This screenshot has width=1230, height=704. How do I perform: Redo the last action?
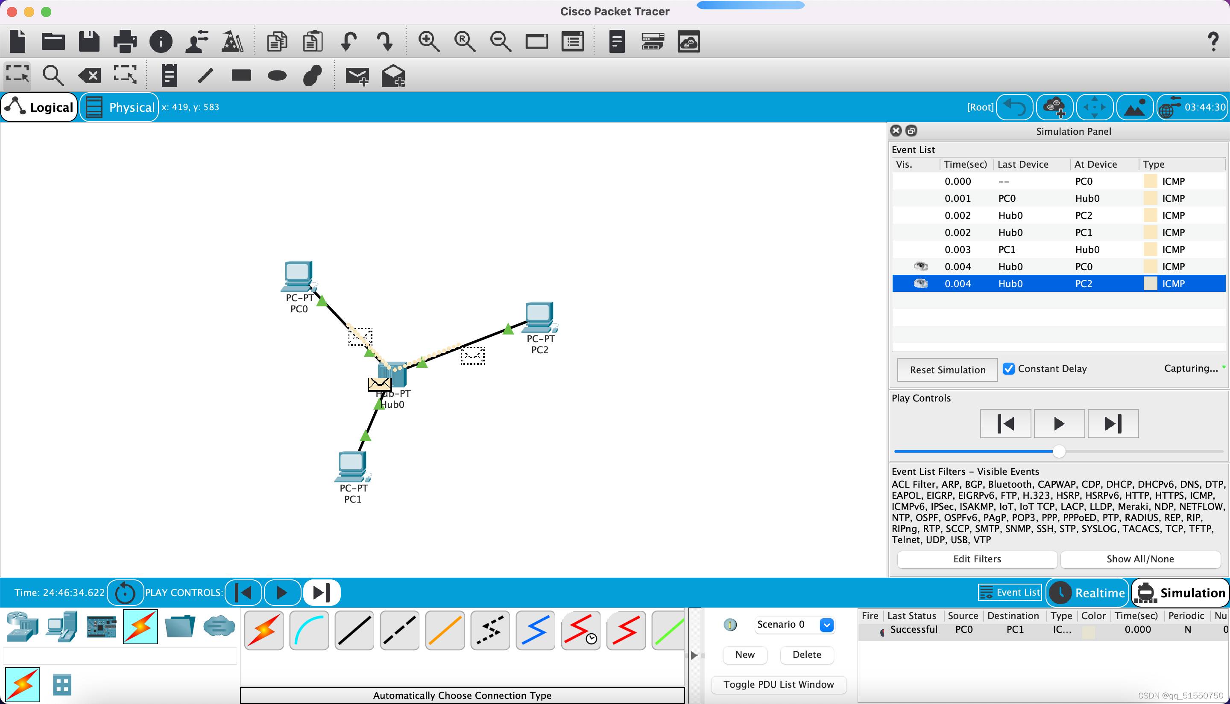[x=385, y=41]
